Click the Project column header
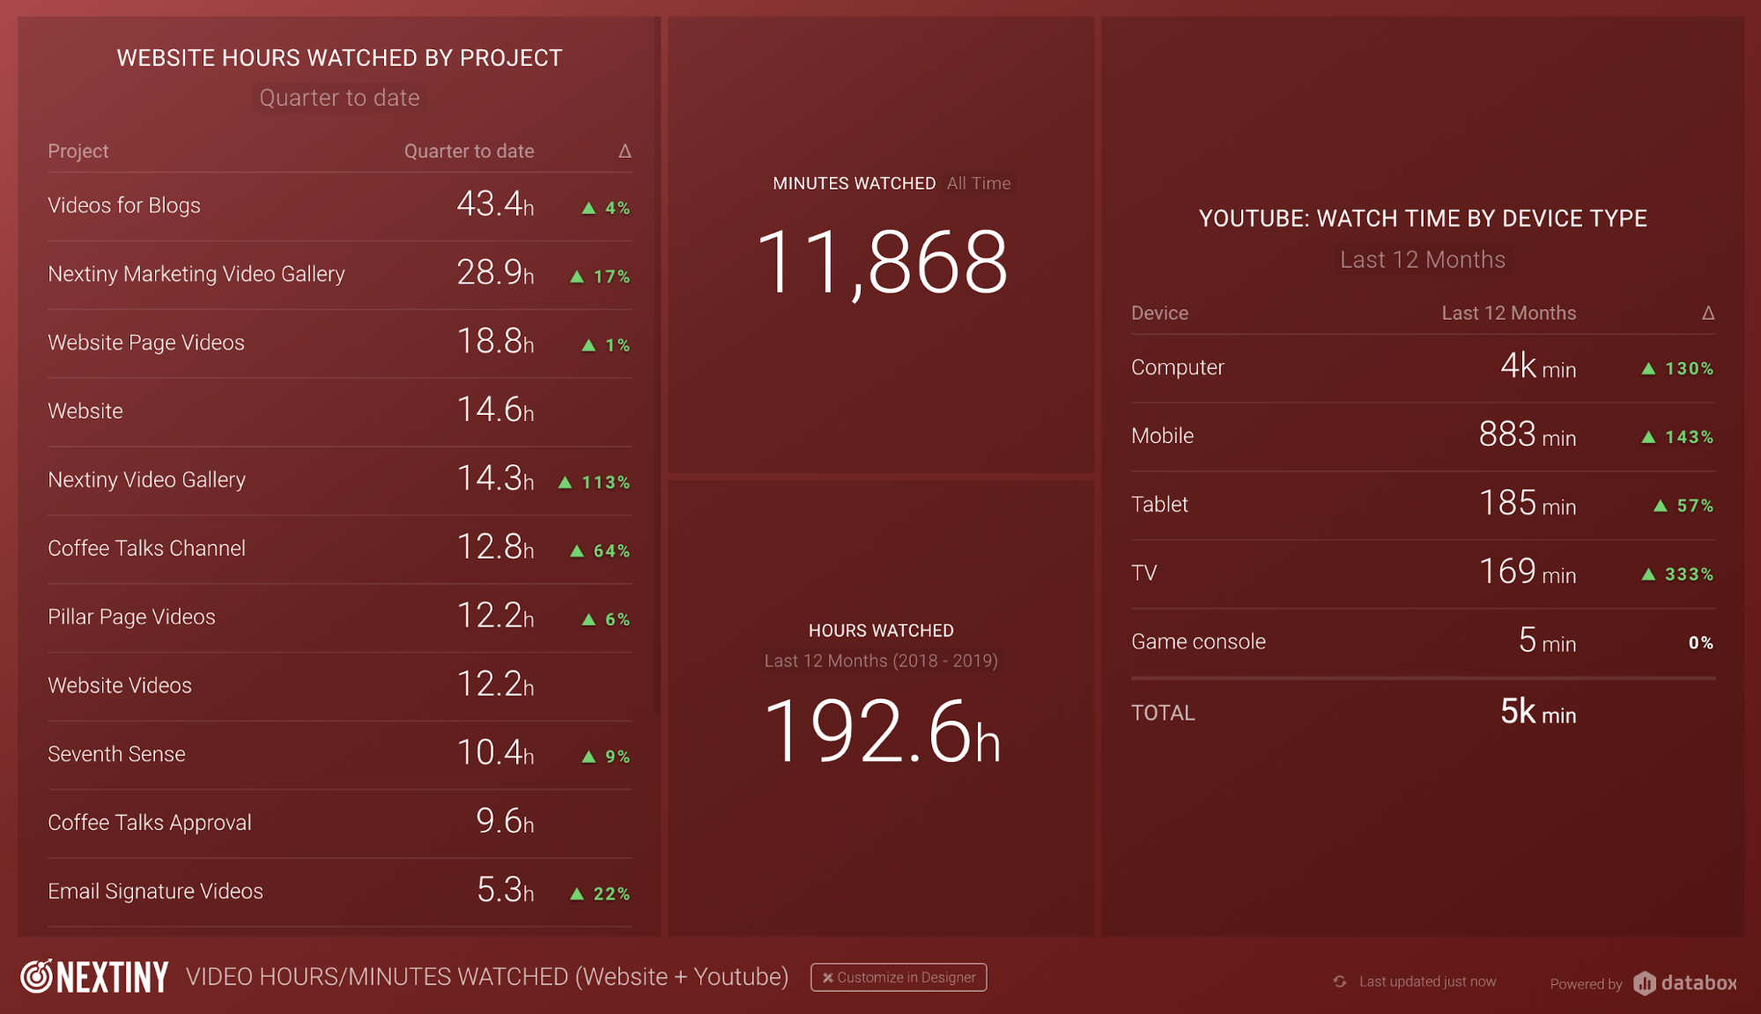This screenshot has height=1014, width=1761. pos(78,152)
